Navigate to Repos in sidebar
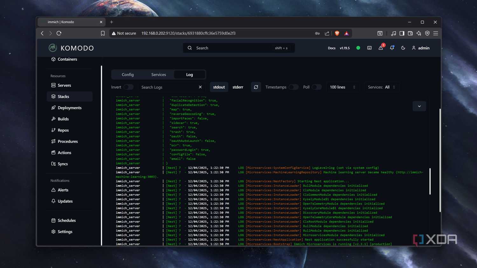 pyautogui.click(x=60, y=130)
